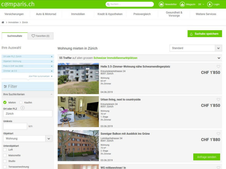The image size is (226, 169).
Task: Collapse the Ihre Suchkriterien section
Action: point(51,94)
